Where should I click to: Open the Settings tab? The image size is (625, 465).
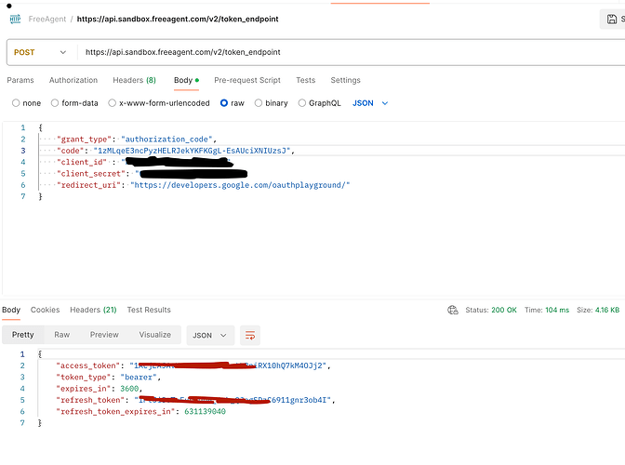tap(345, 80)
